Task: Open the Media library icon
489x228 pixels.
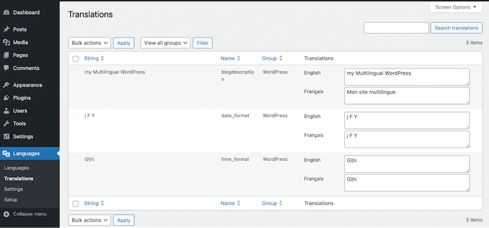Action: [6, 42]
